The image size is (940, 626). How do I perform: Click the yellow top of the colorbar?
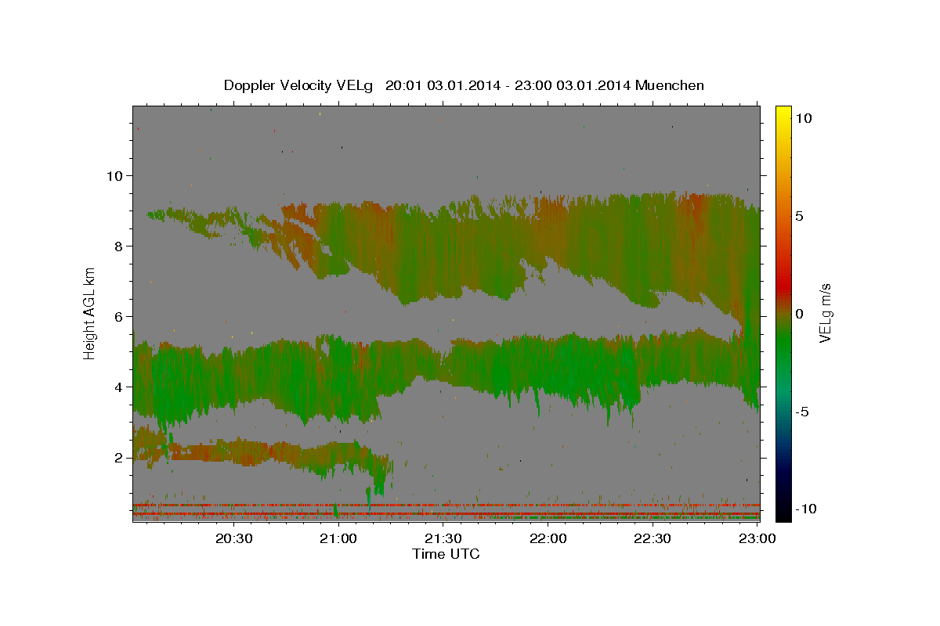(783, 111)
